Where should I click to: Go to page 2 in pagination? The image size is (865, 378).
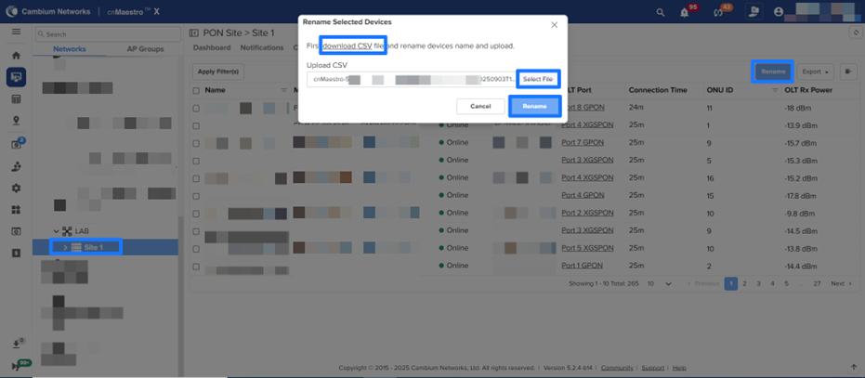point(745,283)
